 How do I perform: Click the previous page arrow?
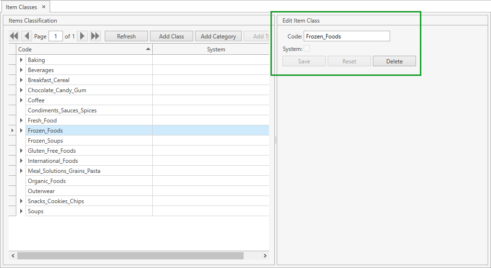[x=26, y=36]
